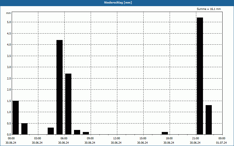Click the '3,0' y-axis label
Screen dimensions: 234x146
(9, 67)
